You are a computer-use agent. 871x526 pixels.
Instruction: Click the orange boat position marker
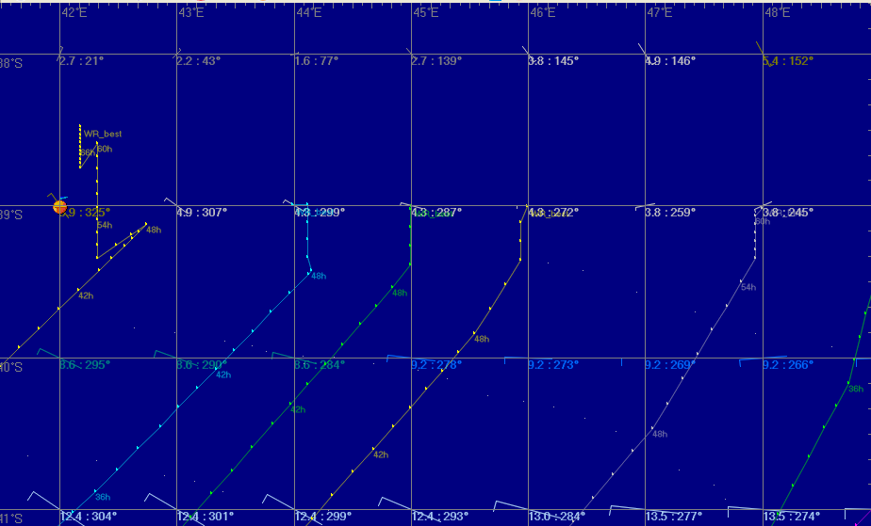tap(59, 207)
